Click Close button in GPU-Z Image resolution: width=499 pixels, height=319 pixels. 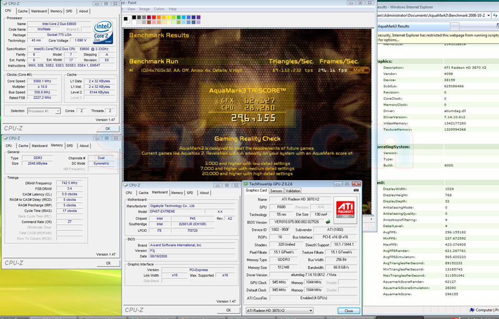[x=348, y=311]
